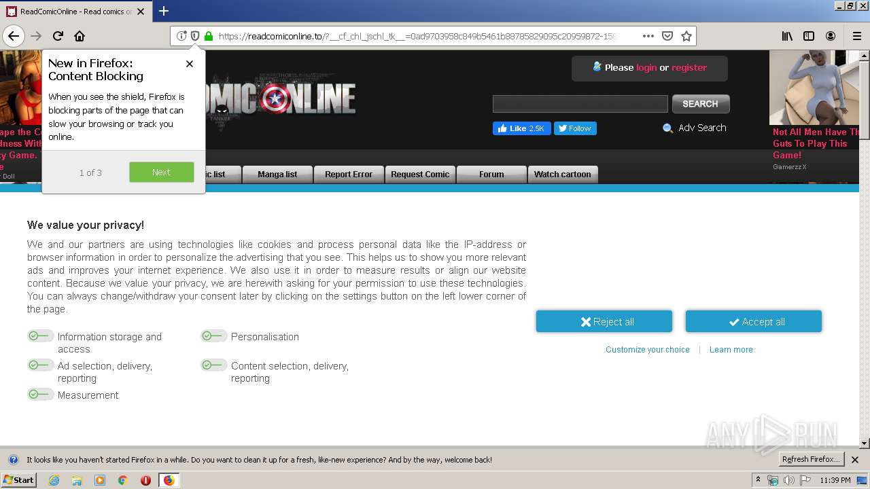Open the Watch cartoon tab
This screenshot has height=489, width=870.
[563, 175]
